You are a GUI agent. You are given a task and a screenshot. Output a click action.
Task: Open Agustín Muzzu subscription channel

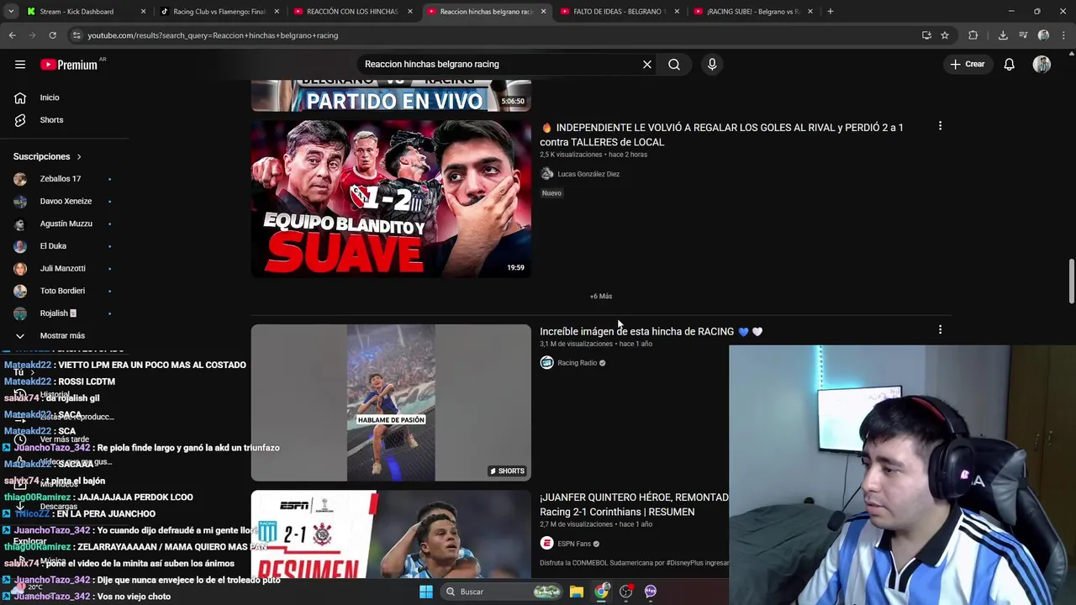(66, 224)
